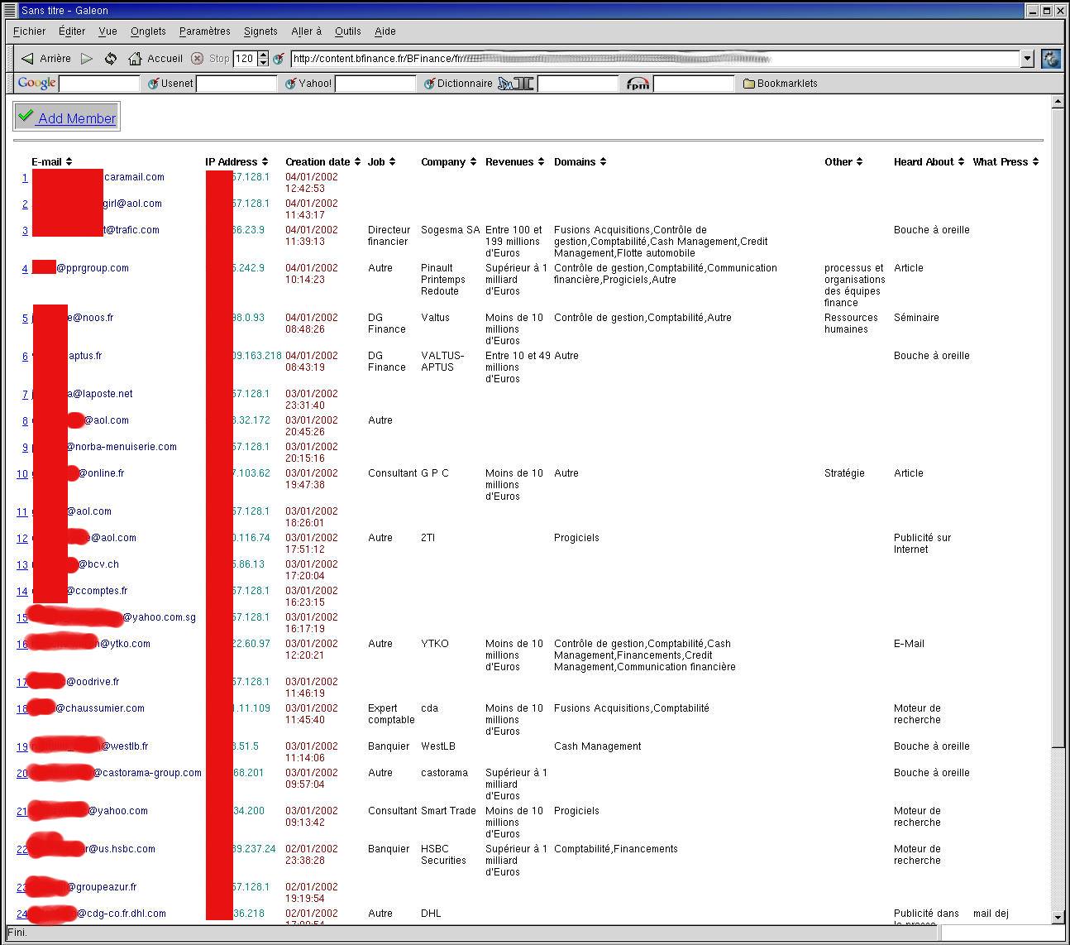Open the Signets menu

[260, 31]
